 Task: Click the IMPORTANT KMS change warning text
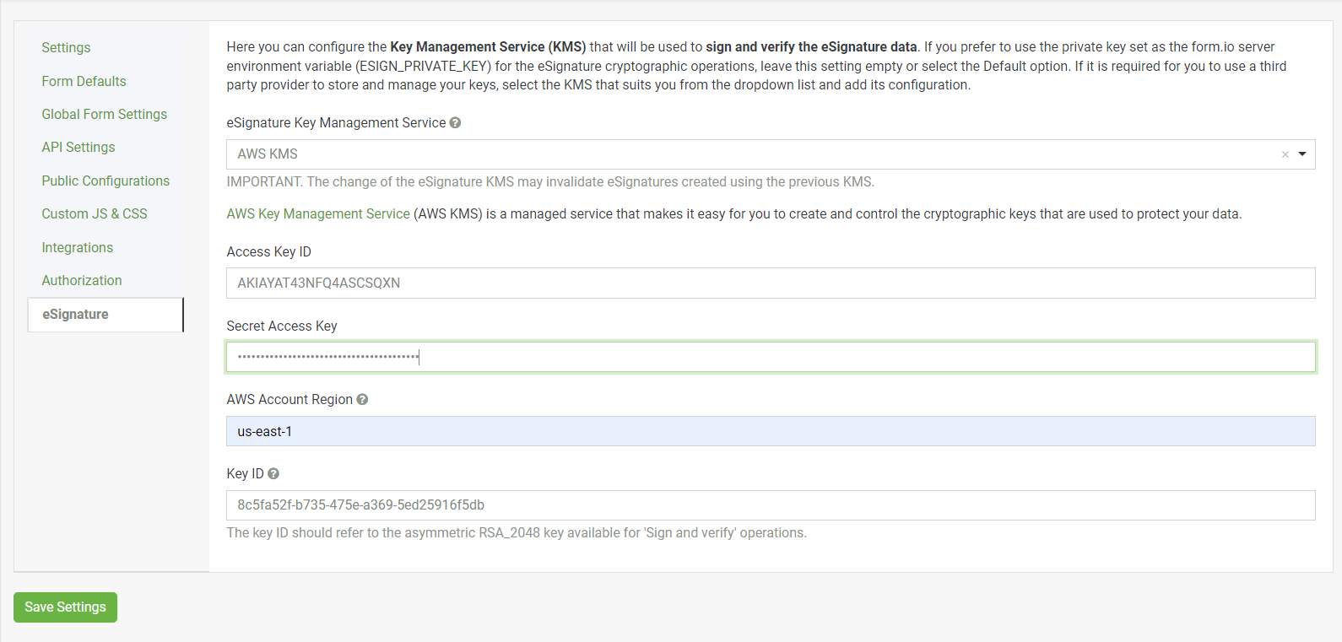tap(550, 182)
